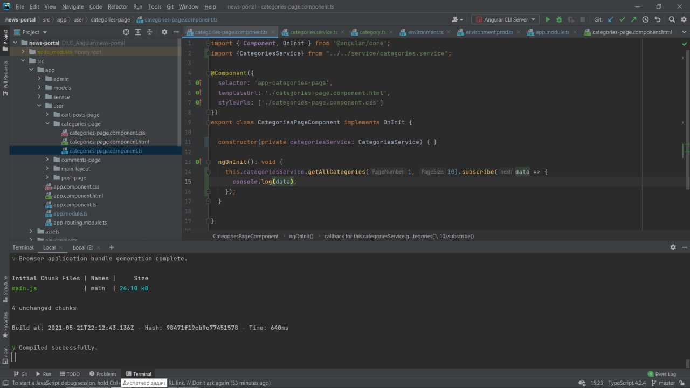This screenshot has width=690, height=388.
Task: Collapse the categories-page folder
Action: 47,124
